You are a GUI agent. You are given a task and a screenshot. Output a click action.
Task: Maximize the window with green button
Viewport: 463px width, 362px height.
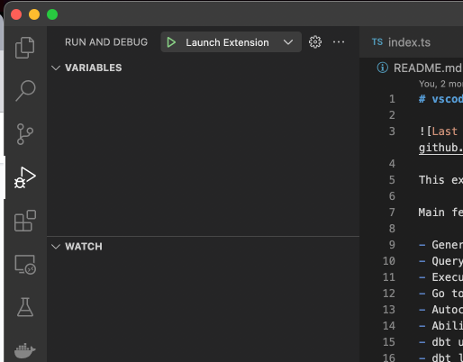click(52, 14)
